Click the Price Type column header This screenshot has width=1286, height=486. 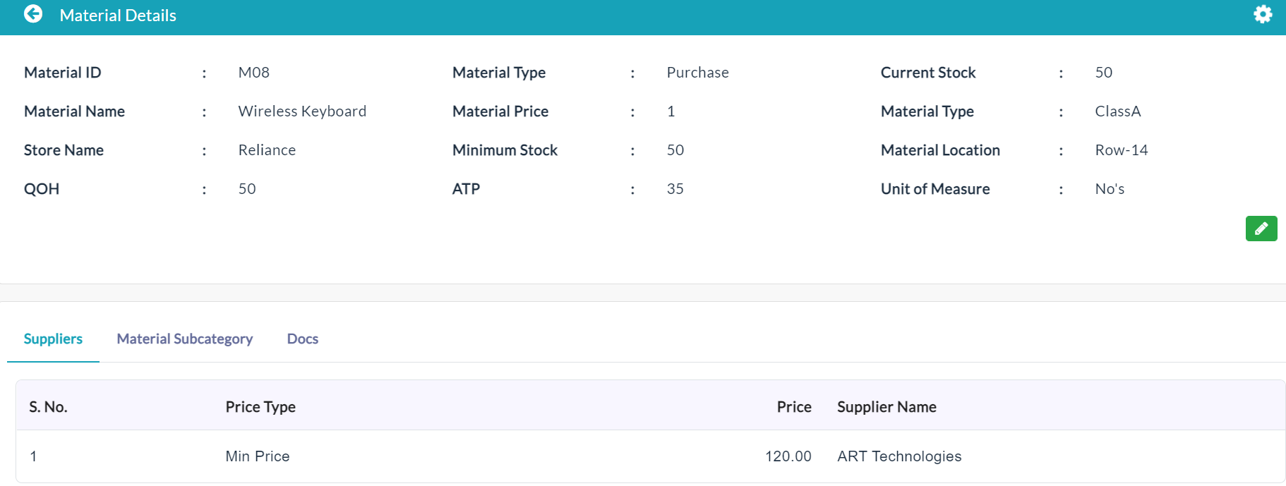[x=260, y=407]
